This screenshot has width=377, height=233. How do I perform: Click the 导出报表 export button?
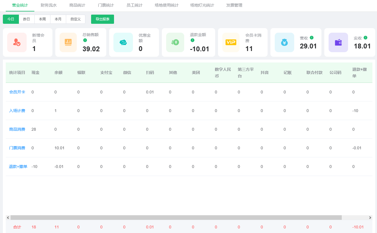(x=103, y=19)
